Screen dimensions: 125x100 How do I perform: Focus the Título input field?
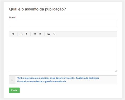point(63,24)
